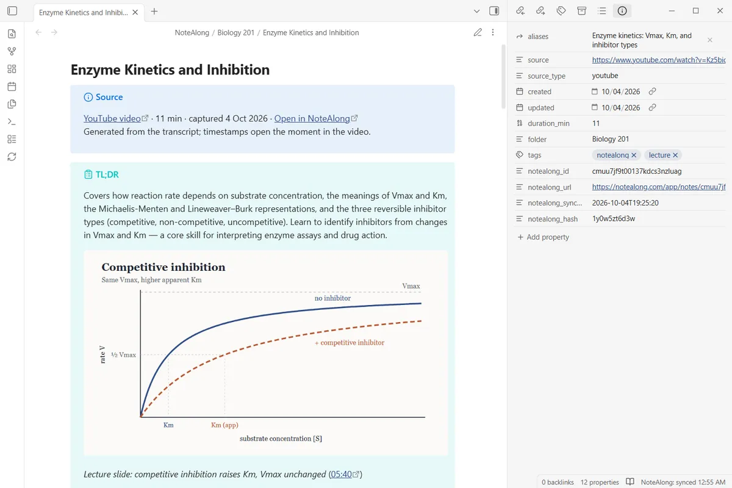Remove the notealong tag
Screen dimensions: 732x488
pos(634,156)
